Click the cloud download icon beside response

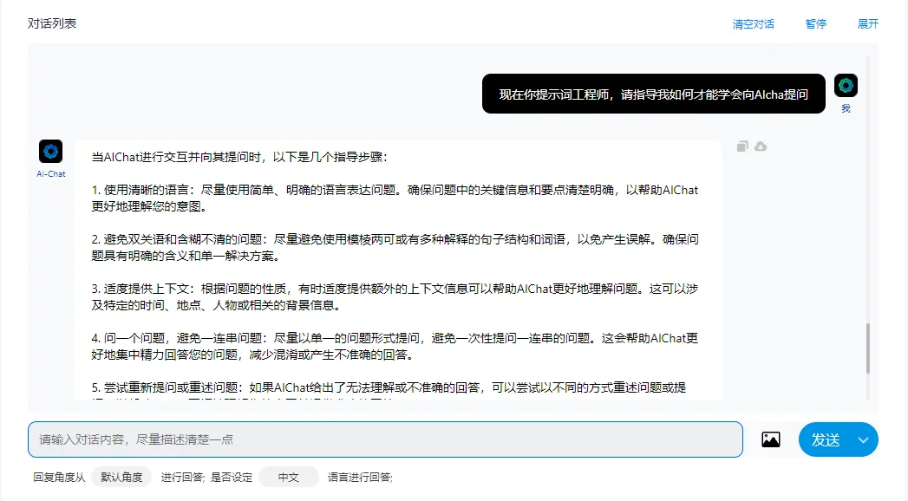761,146
